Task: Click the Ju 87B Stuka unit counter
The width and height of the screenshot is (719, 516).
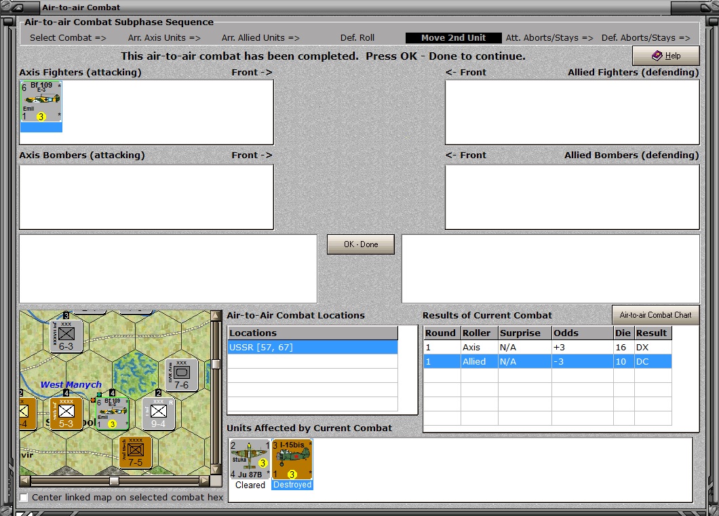Action: tap(250, 459)
